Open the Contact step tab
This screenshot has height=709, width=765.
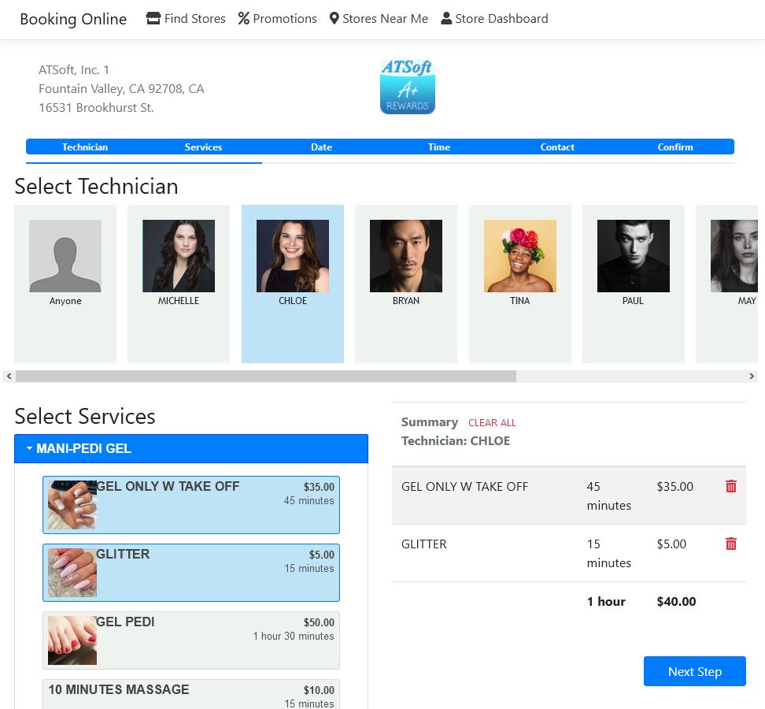557,147
